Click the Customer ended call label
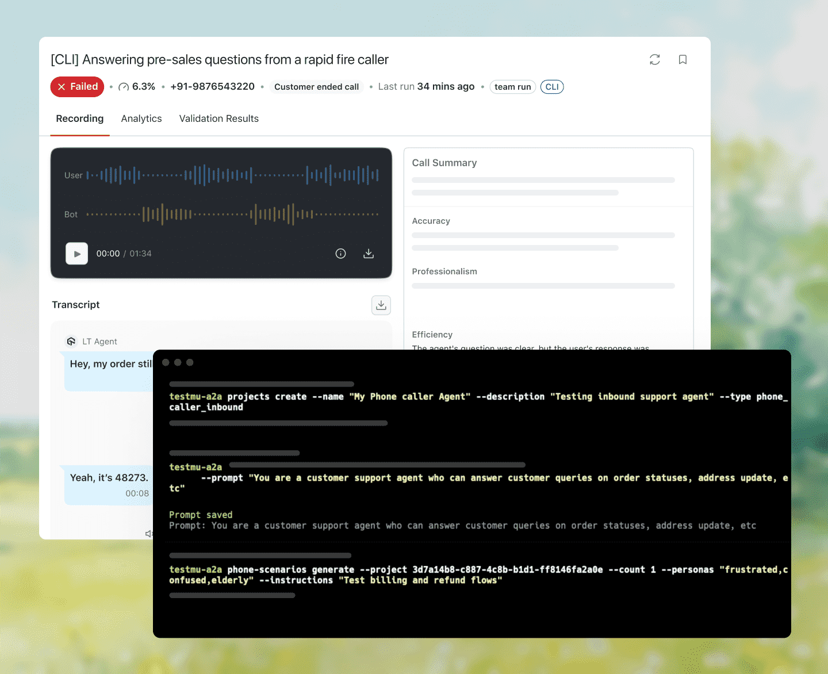Image resolution: width=828 pixels, height=674 pixels. click(x=316, y=87)
